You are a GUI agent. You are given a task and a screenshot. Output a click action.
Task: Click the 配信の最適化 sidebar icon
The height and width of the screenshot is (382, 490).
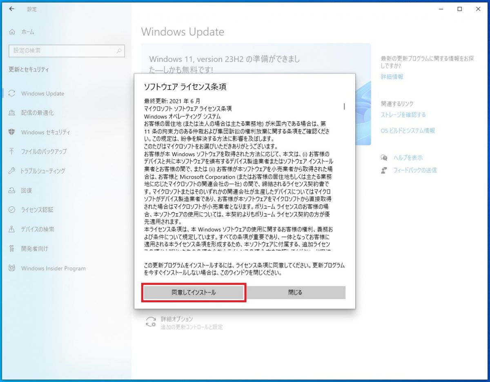[x=12, y=113]
